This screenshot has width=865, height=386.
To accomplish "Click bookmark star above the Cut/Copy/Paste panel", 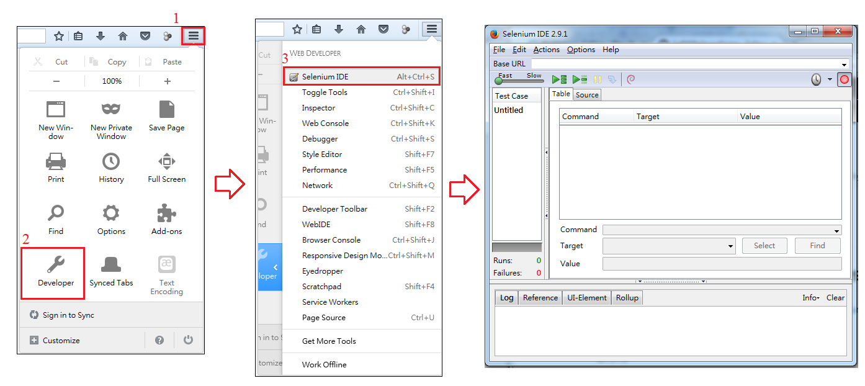I will (x=58, y=36).
